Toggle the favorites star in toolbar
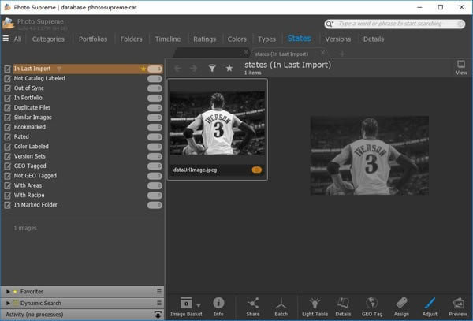This screenshot has height=321, width=473. [229, 69]
